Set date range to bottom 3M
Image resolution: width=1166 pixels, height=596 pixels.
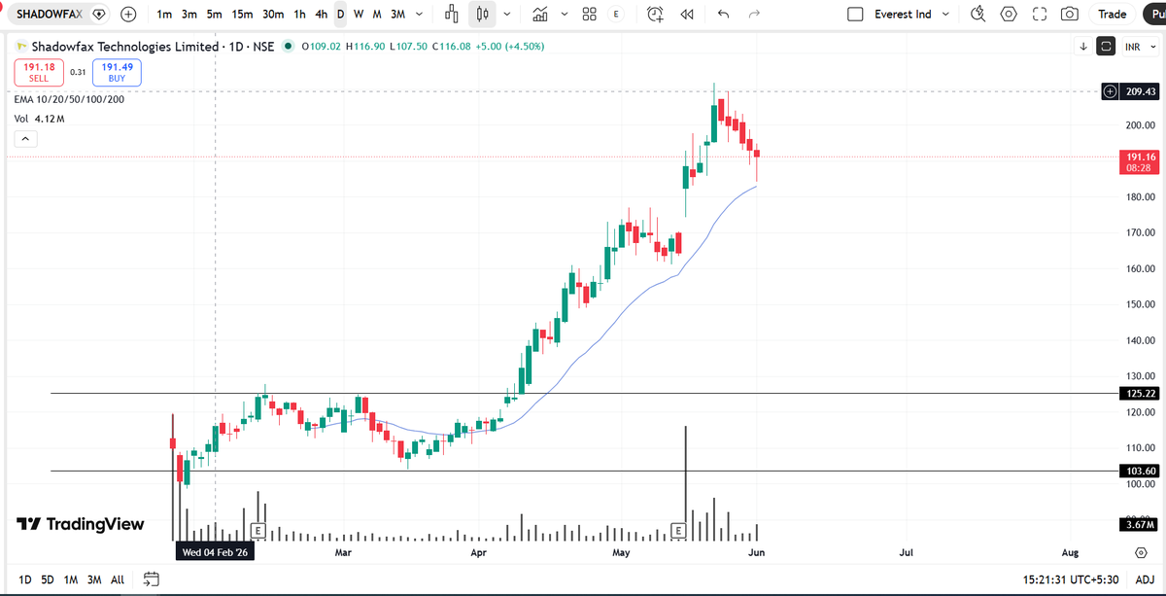[94, 579]
